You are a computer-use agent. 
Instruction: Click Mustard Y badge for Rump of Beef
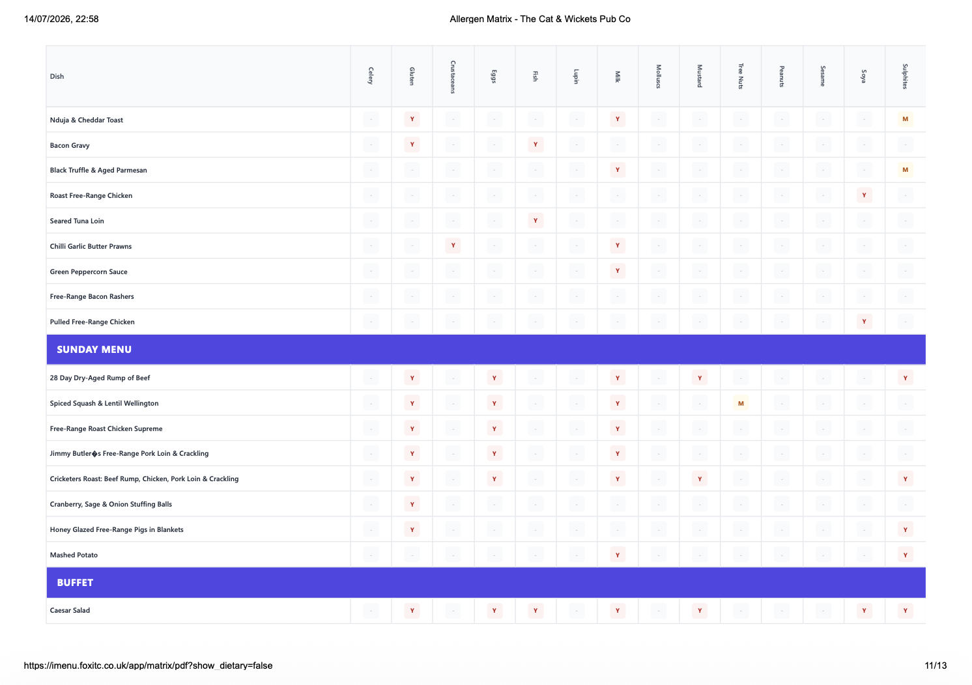click(700, 378)
